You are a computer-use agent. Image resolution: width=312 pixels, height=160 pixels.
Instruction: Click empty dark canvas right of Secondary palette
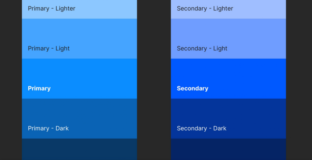tap(299, 80)
